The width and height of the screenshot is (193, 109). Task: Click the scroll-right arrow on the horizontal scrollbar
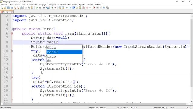pyautogui.click(x=189, y=104)
